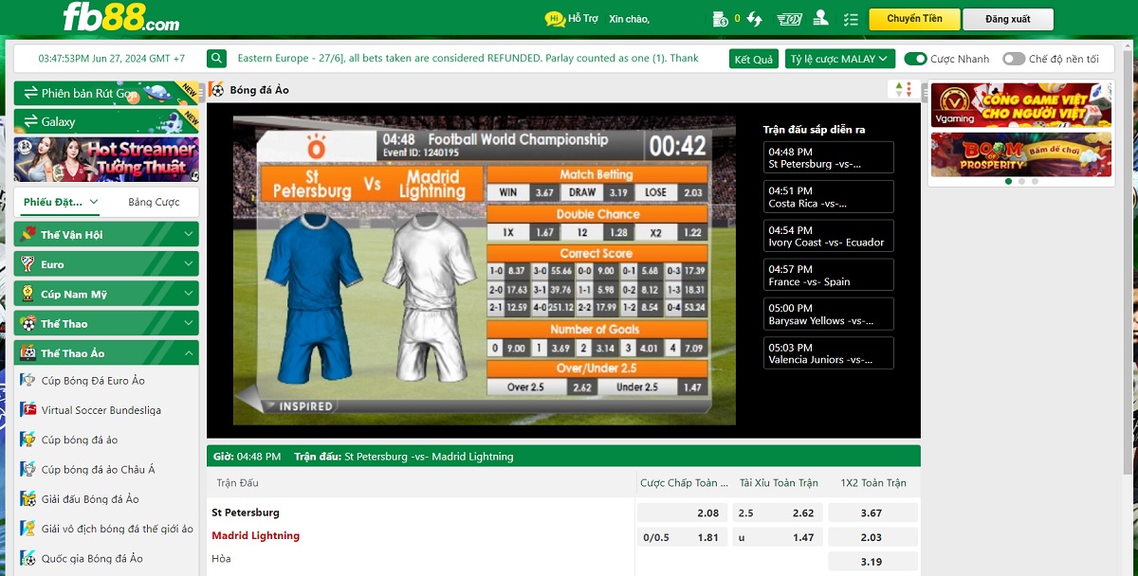The height and width of the screenshot is (576, 1138).
Task: Toggle the Cược Nhanh quick bet switch
Action: (x=915, y=59)
